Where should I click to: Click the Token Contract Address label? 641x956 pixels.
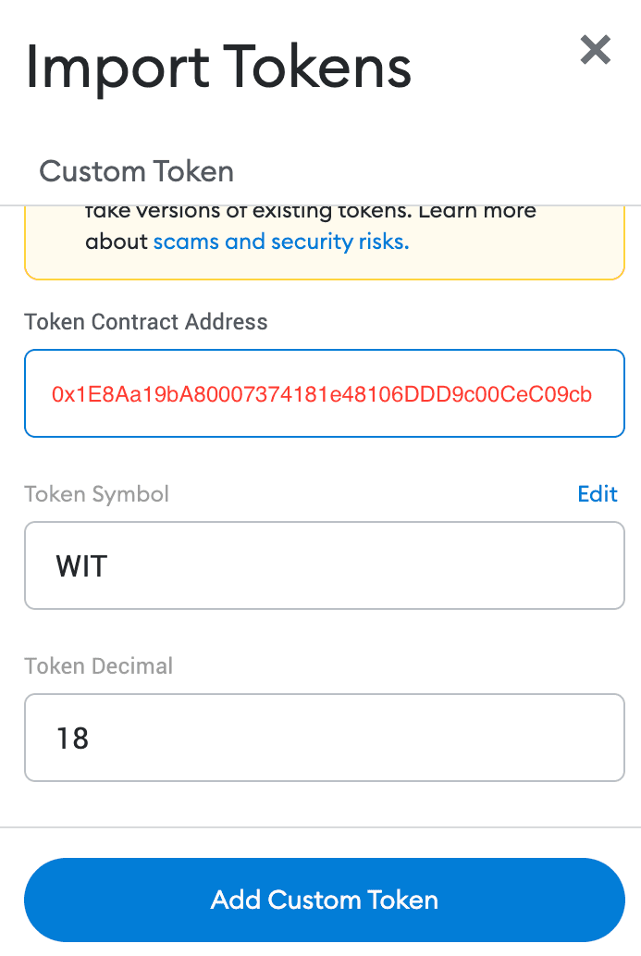145,321
